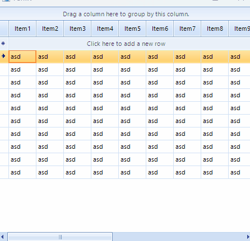Select the highlighted Item1 cell in first row
Image resolution: width=250 pixels, height=241 pixels.
(x=22, y=56)
